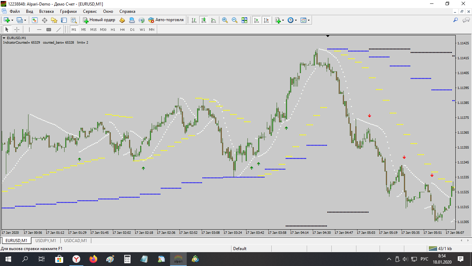Open the Графики menu

(x=68, y=11)
